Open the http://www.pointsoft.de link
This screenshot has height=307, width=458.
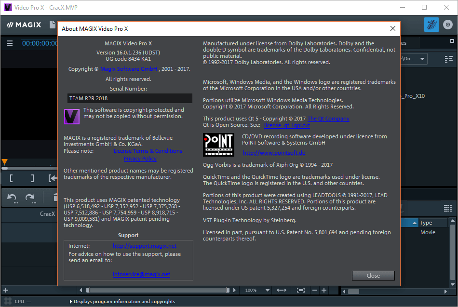click(274, 153)
